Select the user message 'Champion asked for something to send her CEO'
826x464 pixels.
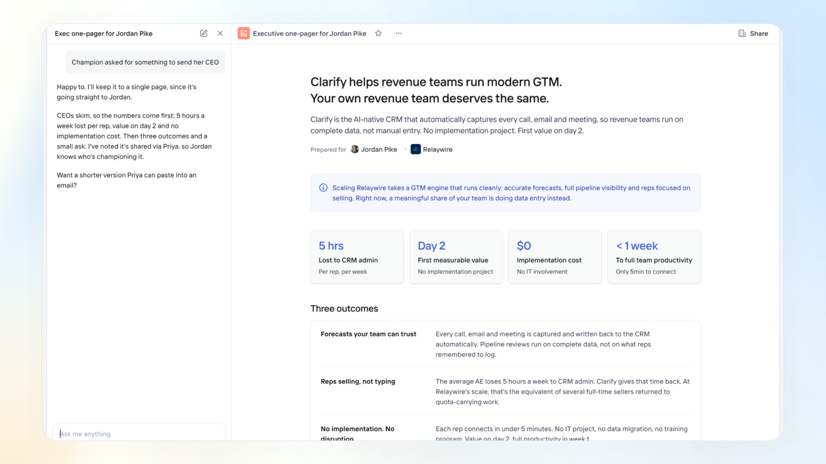145,62
